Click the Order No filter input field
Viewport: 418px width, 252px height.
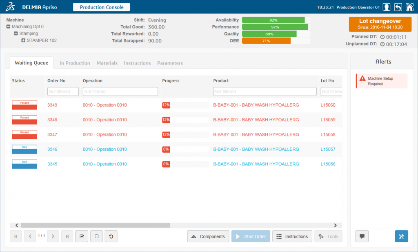click(63, 91)
